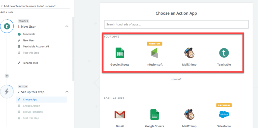Click the Salesforce label text
This screenshot has height=128, width=258.
[x=224, y=126]
